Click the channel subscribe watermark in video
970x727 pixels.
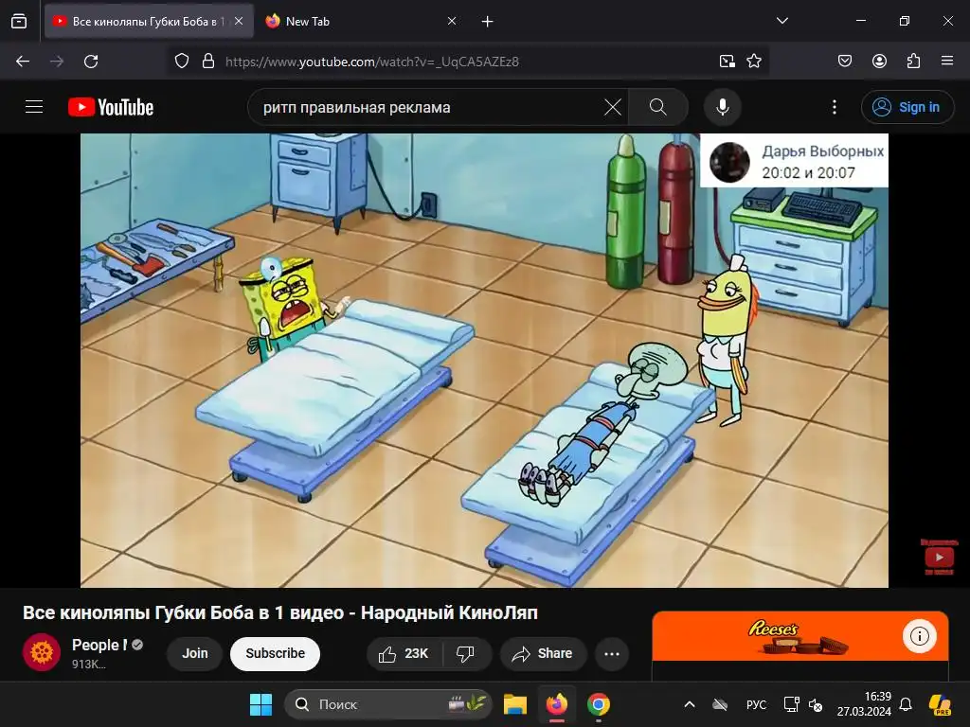click(x=939, y=557)
